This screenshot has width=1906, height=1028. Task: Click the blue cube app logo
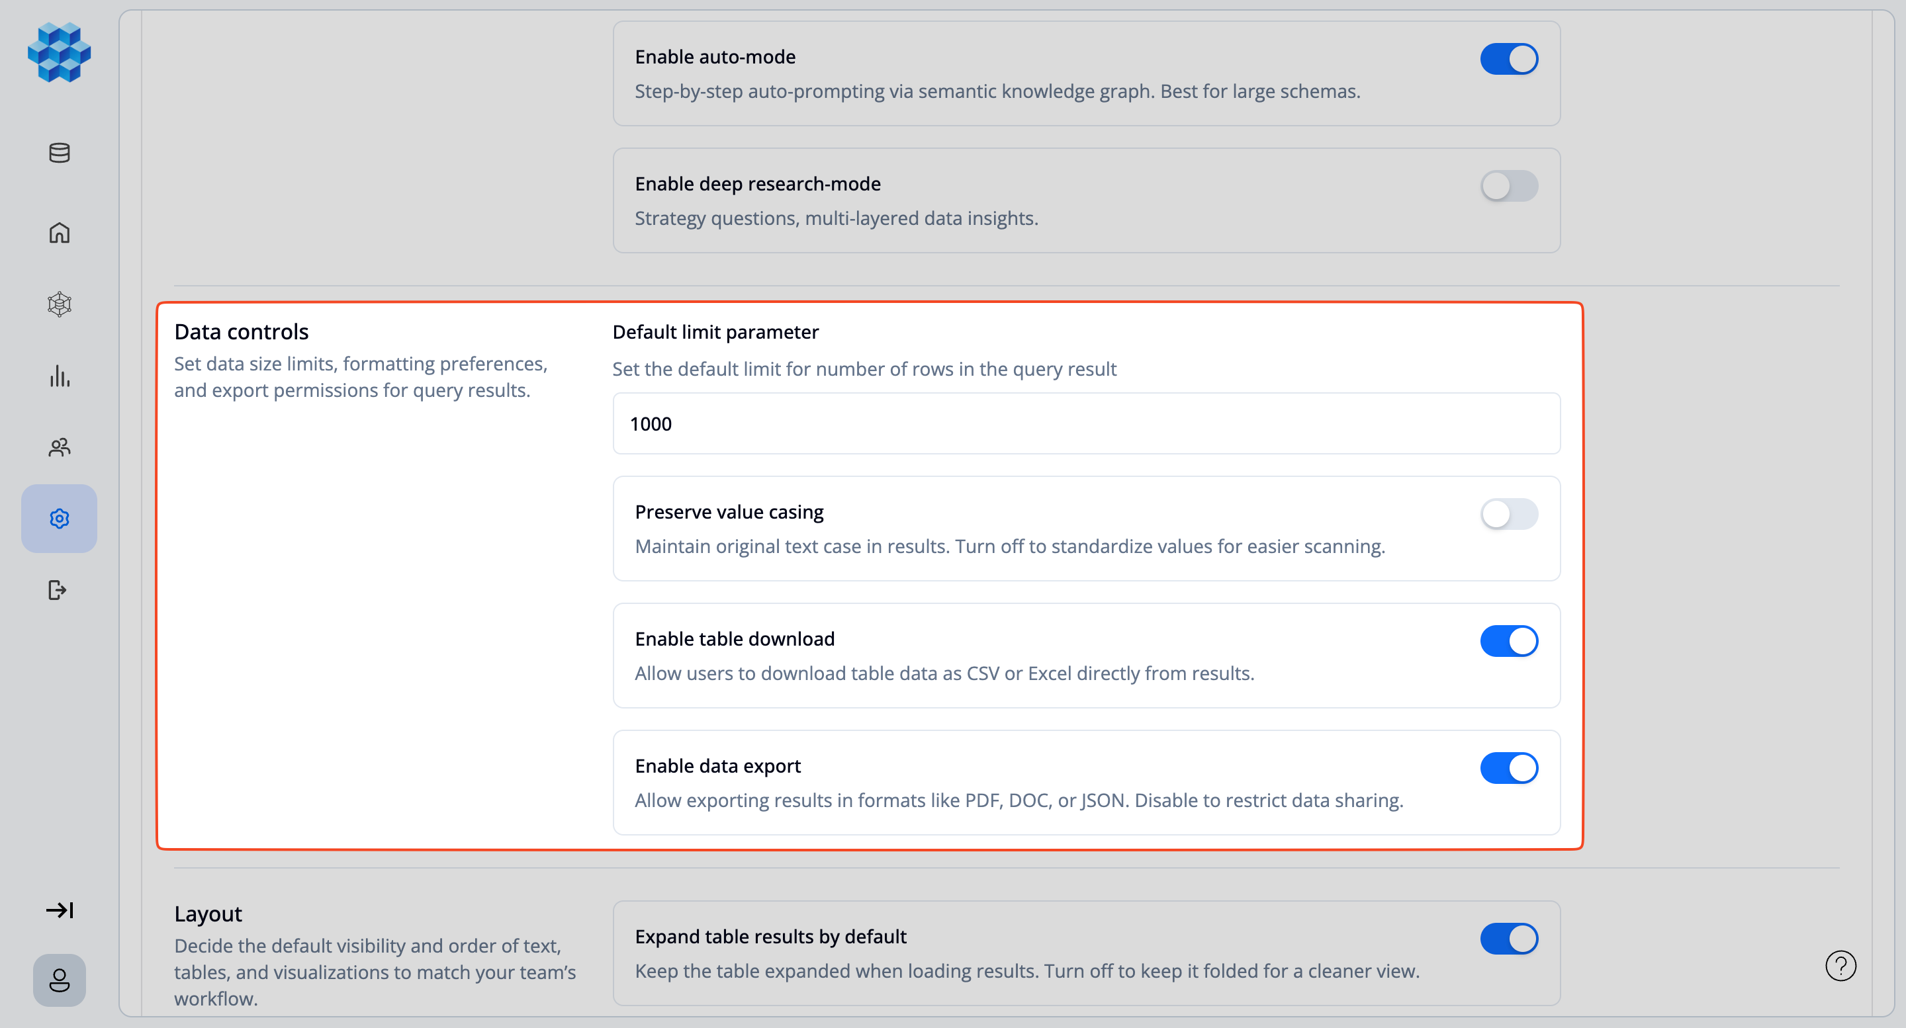[59, 52]
